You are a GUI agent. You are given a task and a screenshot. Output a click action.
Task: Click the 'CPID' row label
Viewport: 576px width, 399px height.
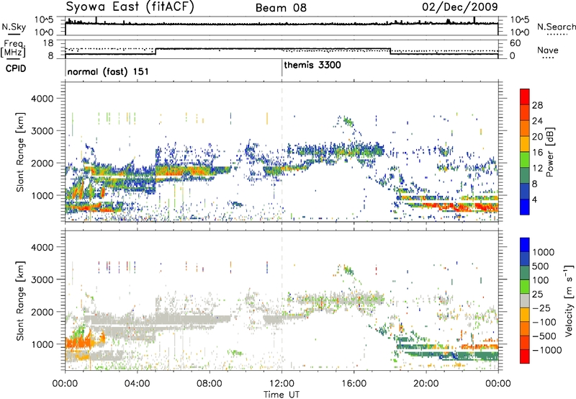[x=16, y=68]
